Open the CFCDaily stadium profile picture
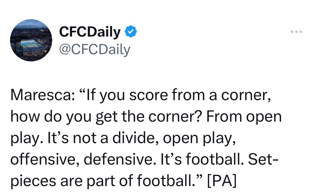The height and width of the screenshot is (195, 314). click(31, 40)
